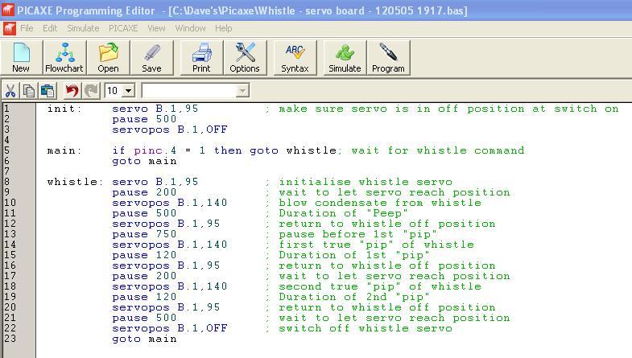The height and width of the screenshot is (358, 632).
Task: Click the 'whistle:' label on line 8
Action: tap(76, 182)
